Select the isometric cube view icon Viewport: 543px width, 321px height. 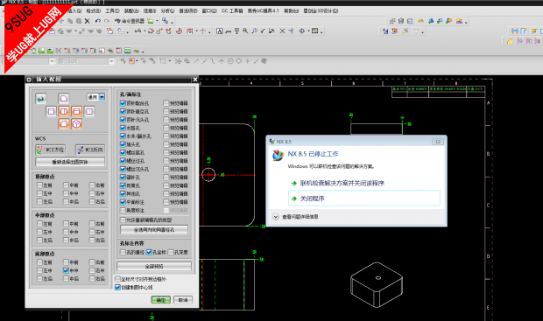click(76, 124)
